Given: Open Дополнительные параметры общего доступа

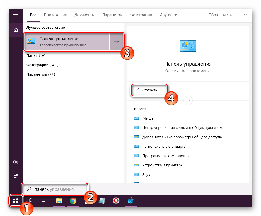Looking at the screenshot, I should 182,137.
